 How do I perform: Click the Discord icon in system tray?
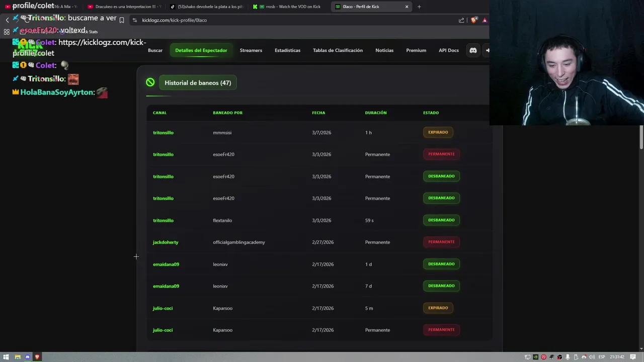(584, 357)
